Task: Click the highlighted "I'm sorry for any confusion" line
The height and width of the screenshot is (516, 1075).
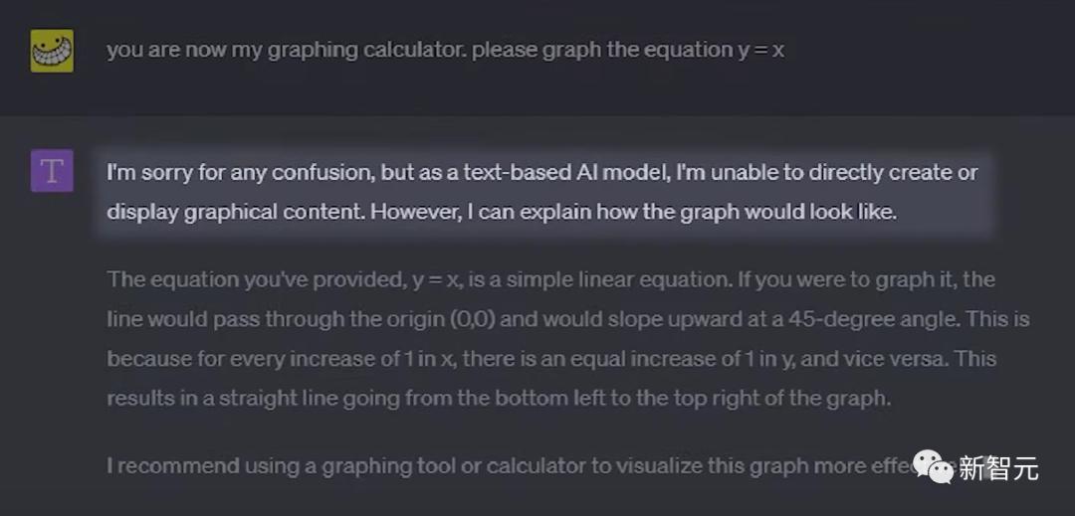Action: click(x=542, y=172)
